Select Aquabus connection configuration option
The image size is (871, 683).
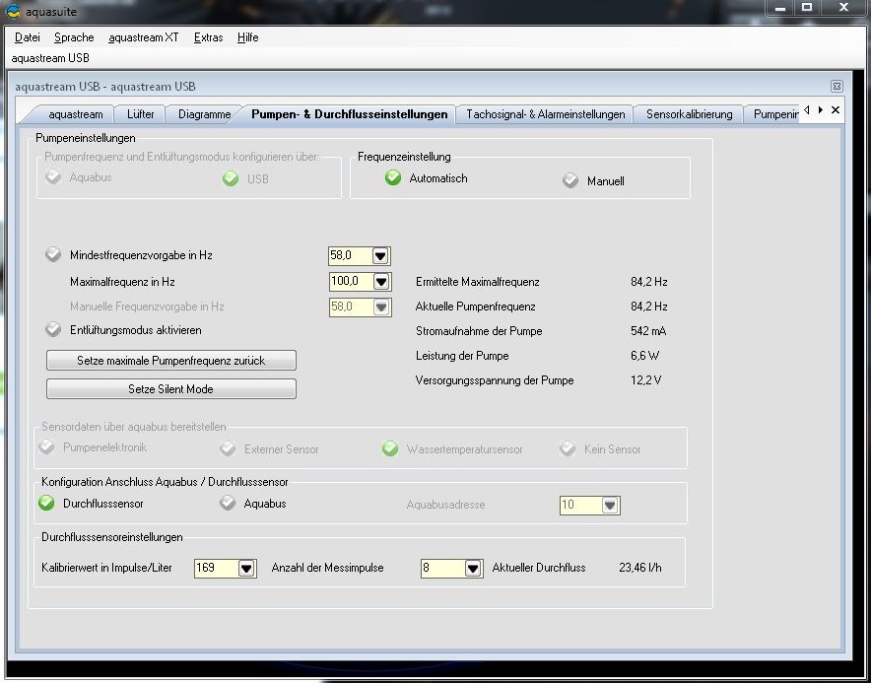pyautogui.click(x=228, y=504)
